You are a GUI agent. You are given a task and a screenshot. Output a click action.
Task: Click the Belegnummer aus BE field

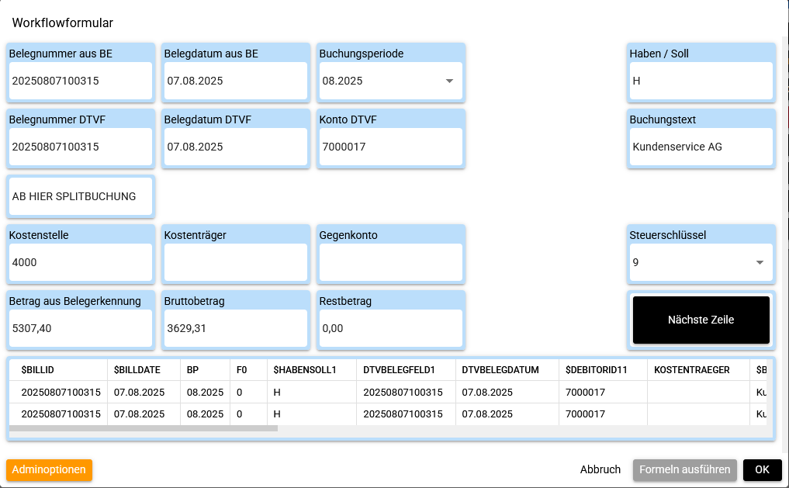(80, 81)
